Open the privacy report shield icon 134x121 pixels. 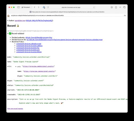click(44, 7)
